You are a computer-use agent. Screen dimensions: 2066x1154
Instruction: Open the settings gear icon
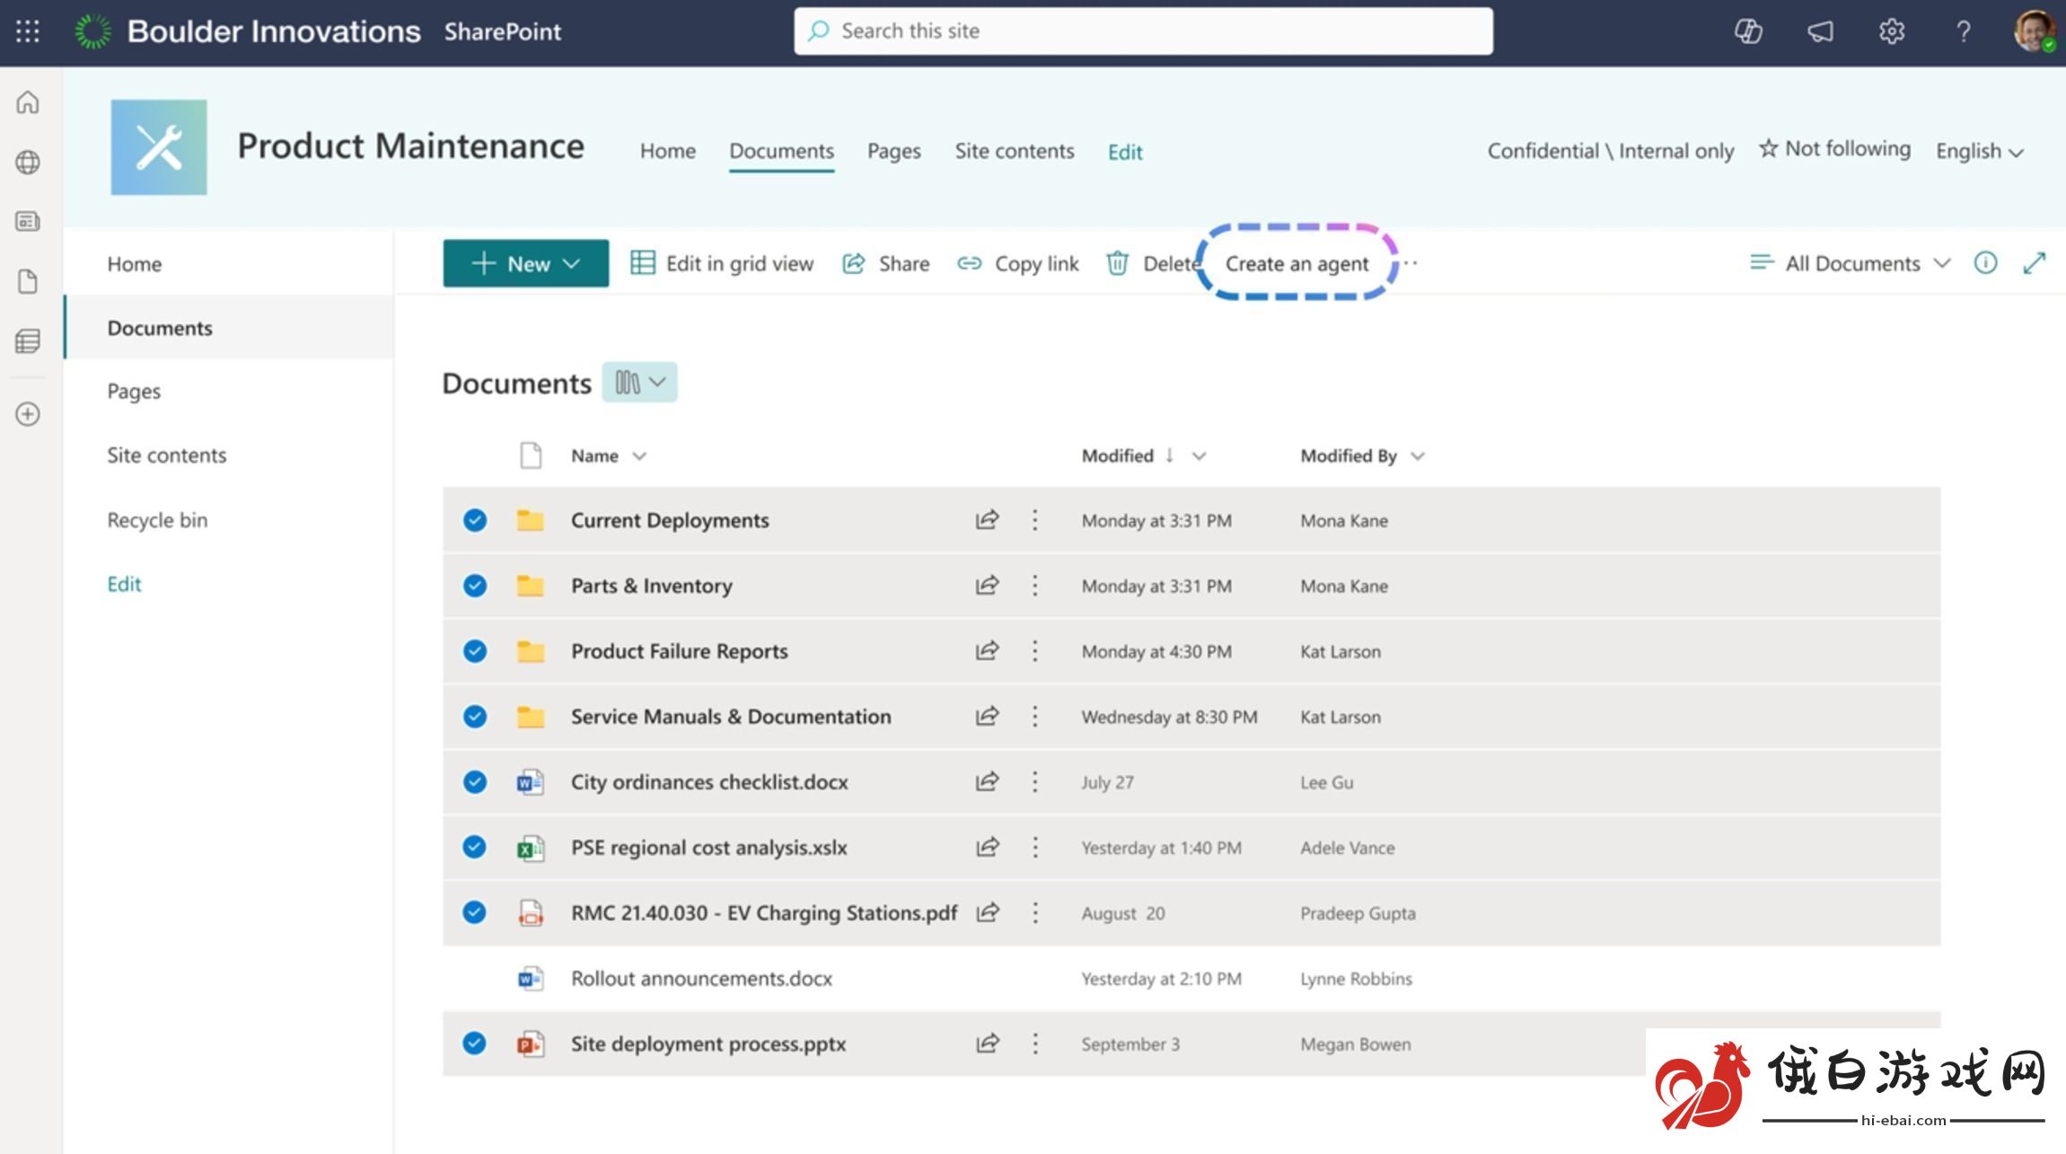(1892, 31)
